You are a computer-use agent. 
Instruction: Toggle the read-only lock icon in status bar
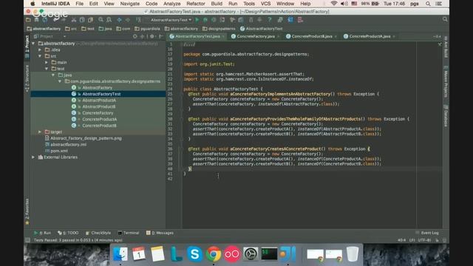(x=437, y=240)
